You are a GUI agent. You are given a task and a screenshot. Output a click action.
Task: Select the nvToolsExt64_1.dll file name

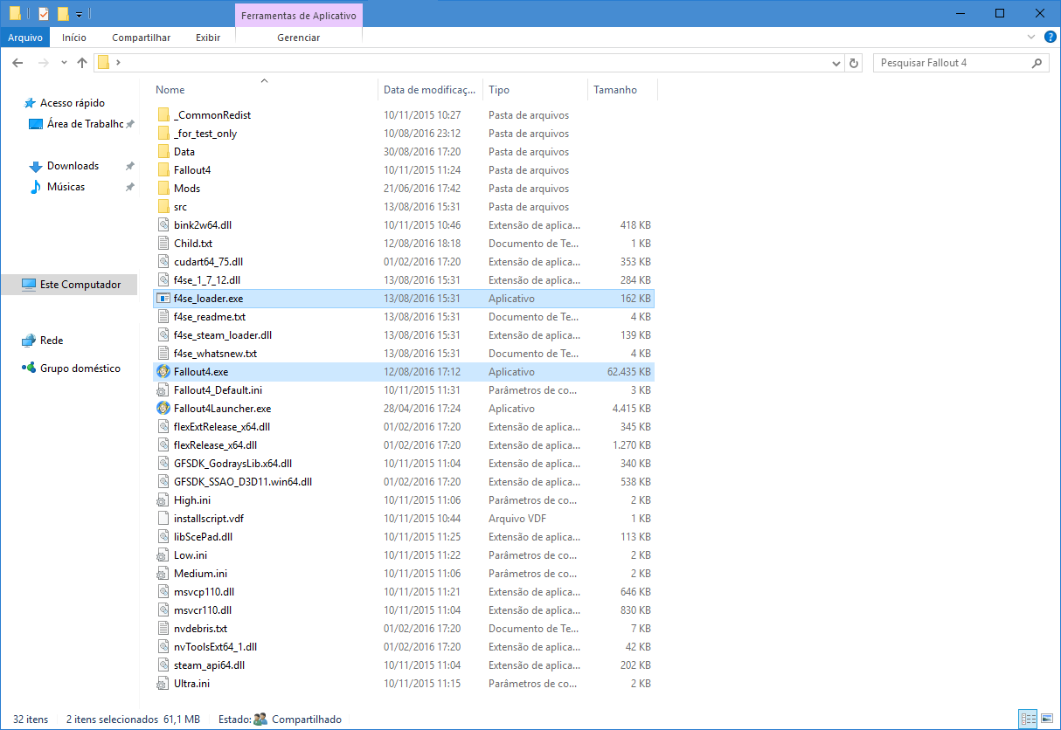click(x=215, y=647)
